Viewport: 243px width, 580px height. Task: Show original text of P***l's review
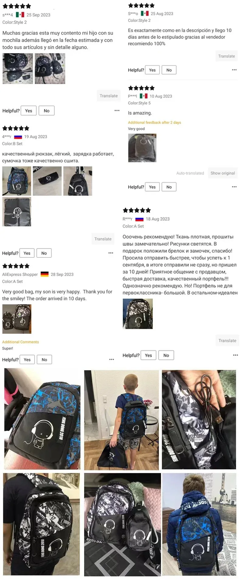(223, 173)
